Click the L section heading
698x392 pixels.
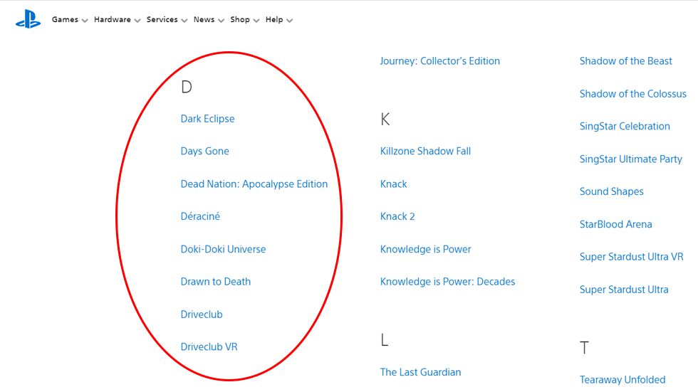pyautogui.click(x=385, y=340)
